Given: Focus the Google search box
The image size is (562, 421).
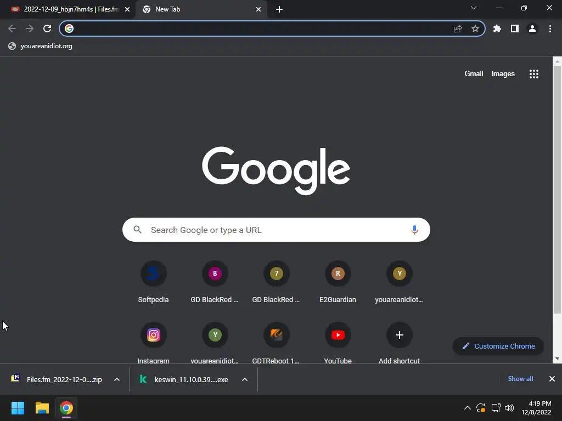Looking at the screenshot, I should pos(276,230).
